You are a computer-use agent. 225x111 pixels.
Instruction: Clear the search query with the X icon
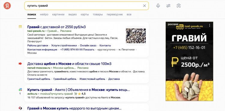tap(144, 6)
